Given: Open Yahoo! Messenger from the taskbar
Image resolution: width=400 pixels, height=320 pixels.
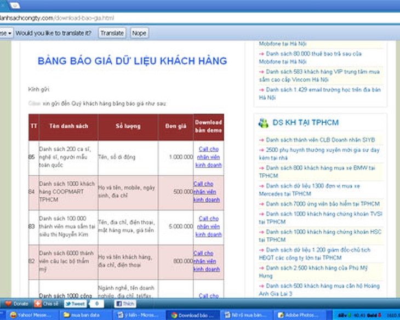Looking at the screenshot, I should coord(33,315).
